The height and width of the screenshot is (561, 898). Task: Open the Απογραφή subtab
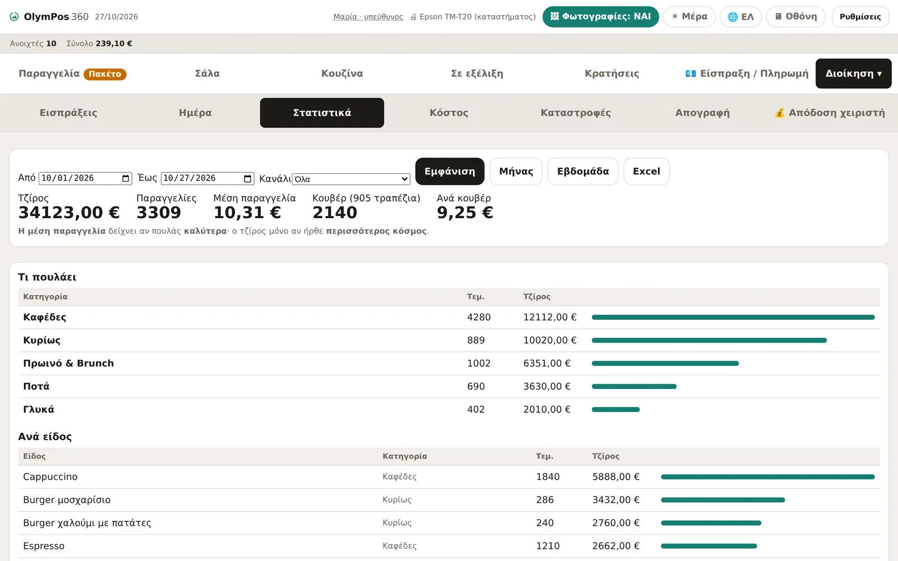coord(703,113)
